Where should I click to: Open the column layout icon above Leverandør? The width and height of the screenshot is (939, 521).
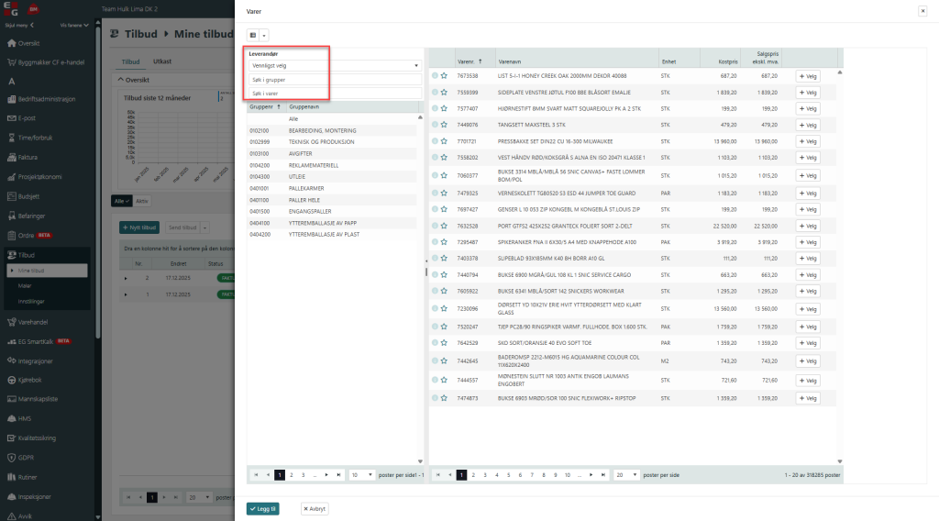(x=253, y=35)
